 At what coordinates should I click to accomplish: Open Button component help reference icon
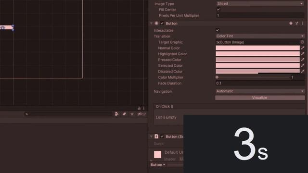291,24
